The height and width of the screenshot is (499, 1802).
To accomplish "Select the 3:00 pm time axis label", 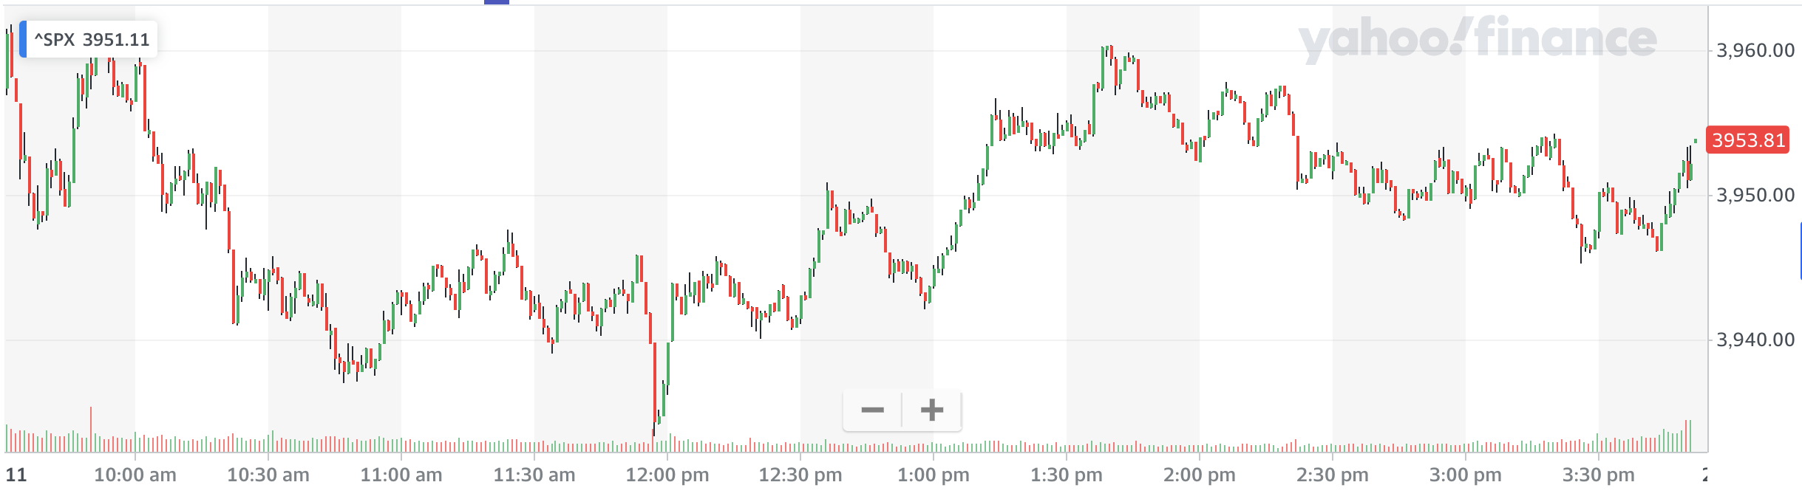I will coord(1466,475).
